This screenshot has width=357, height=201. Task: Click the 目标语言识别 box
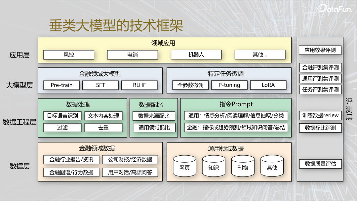pyautogui.click(x=62, y=116)
